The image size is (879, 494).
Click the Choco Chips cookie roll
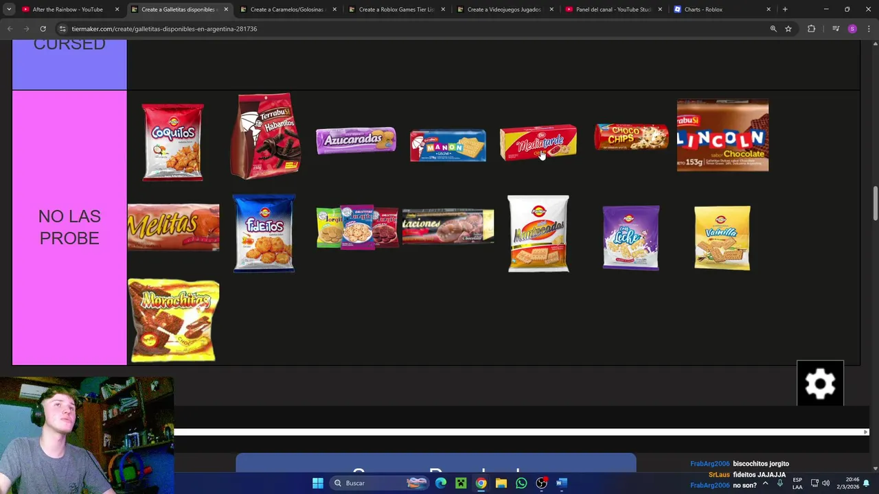(631, 137)
